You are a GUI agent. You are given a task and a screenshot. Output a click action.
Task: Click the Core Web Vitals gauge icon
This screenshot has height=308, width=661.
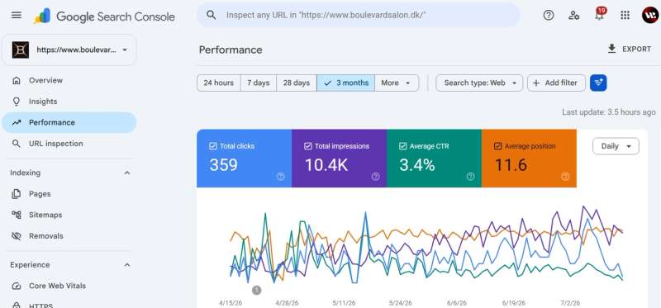(17, 286)
